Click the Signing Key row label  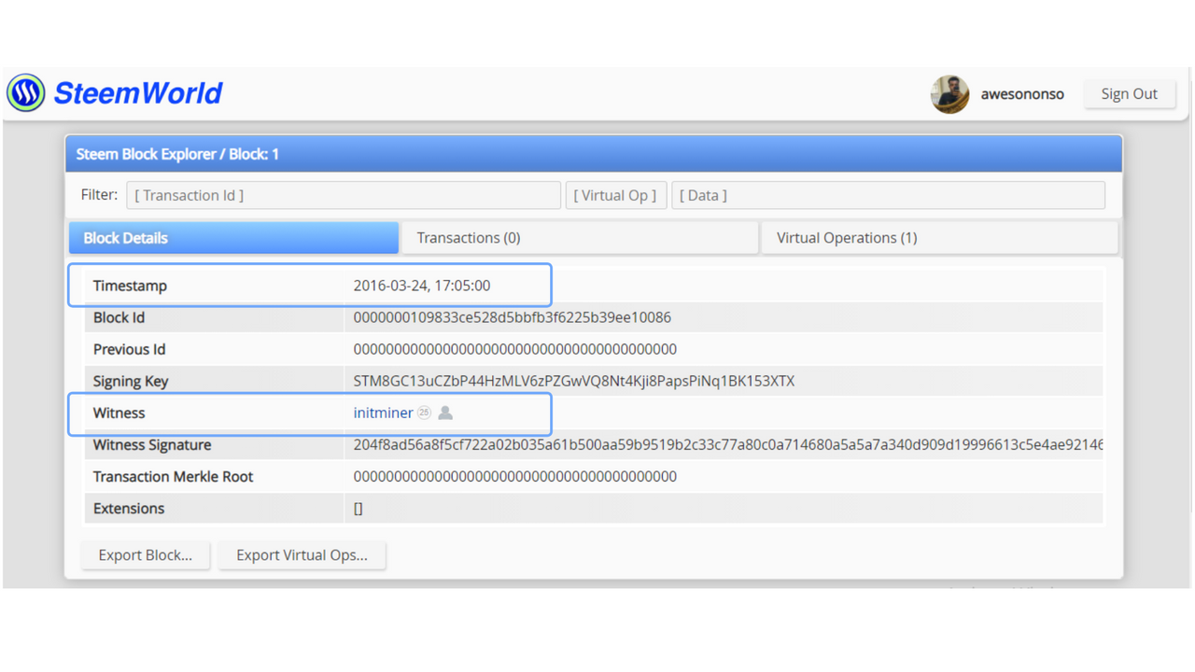point(131,381)
